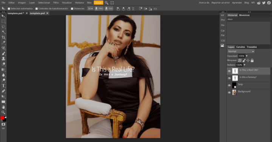Select the Zoom tool
The width and height of the screenshot is (272, 142).
3,112
